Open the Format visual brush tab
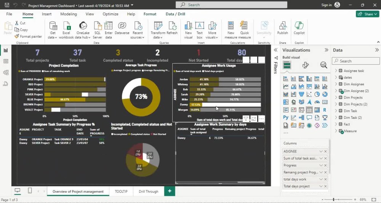The width and height of the screenshot is (381, 203). (x=306, y=65)
